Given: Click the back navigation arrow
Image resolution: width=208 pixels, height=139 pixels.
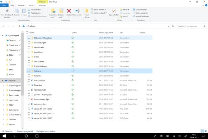Looking at the screenshot, I should tap(3, 26).
